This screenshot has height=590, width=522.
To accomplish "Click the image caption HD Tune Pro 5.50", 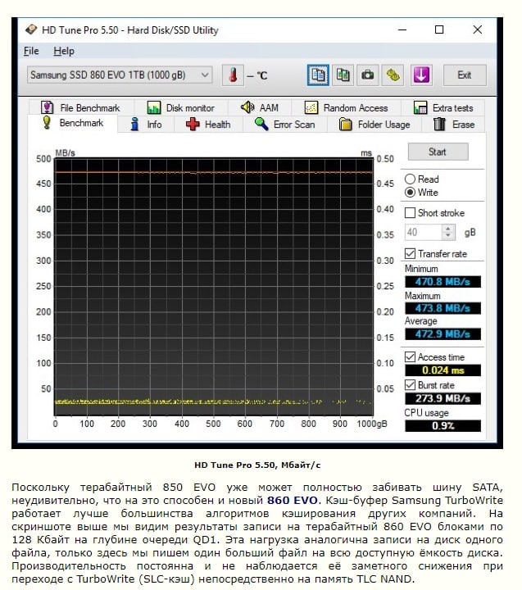I will (x=257, y=465).
